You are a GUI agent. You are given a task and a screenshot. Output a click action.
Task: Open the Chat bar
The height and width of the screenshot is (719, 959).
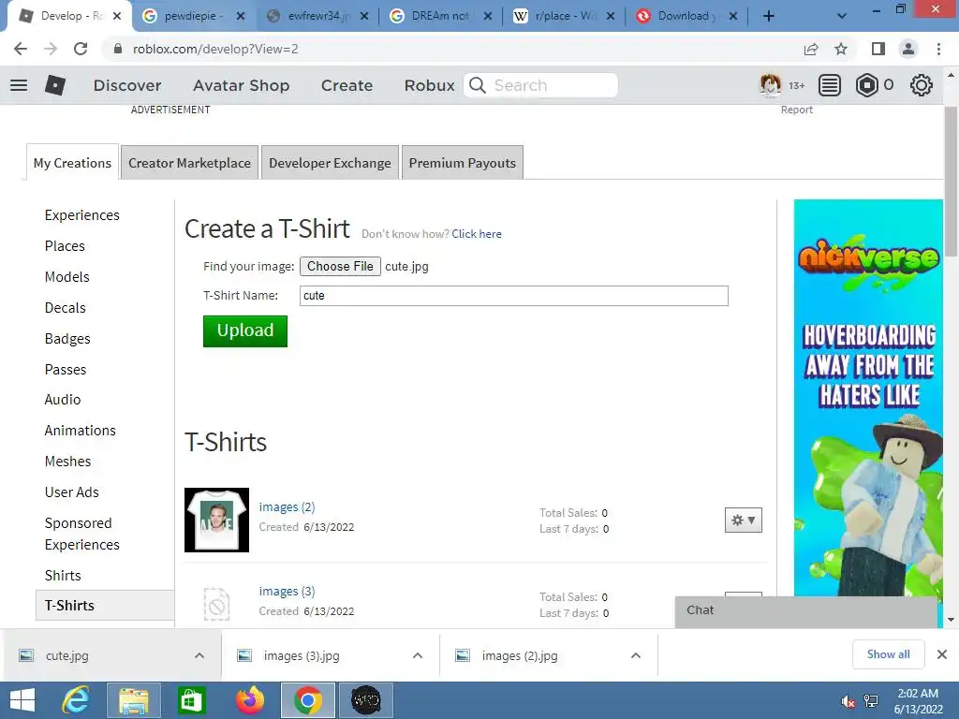(x=806, y=611)
